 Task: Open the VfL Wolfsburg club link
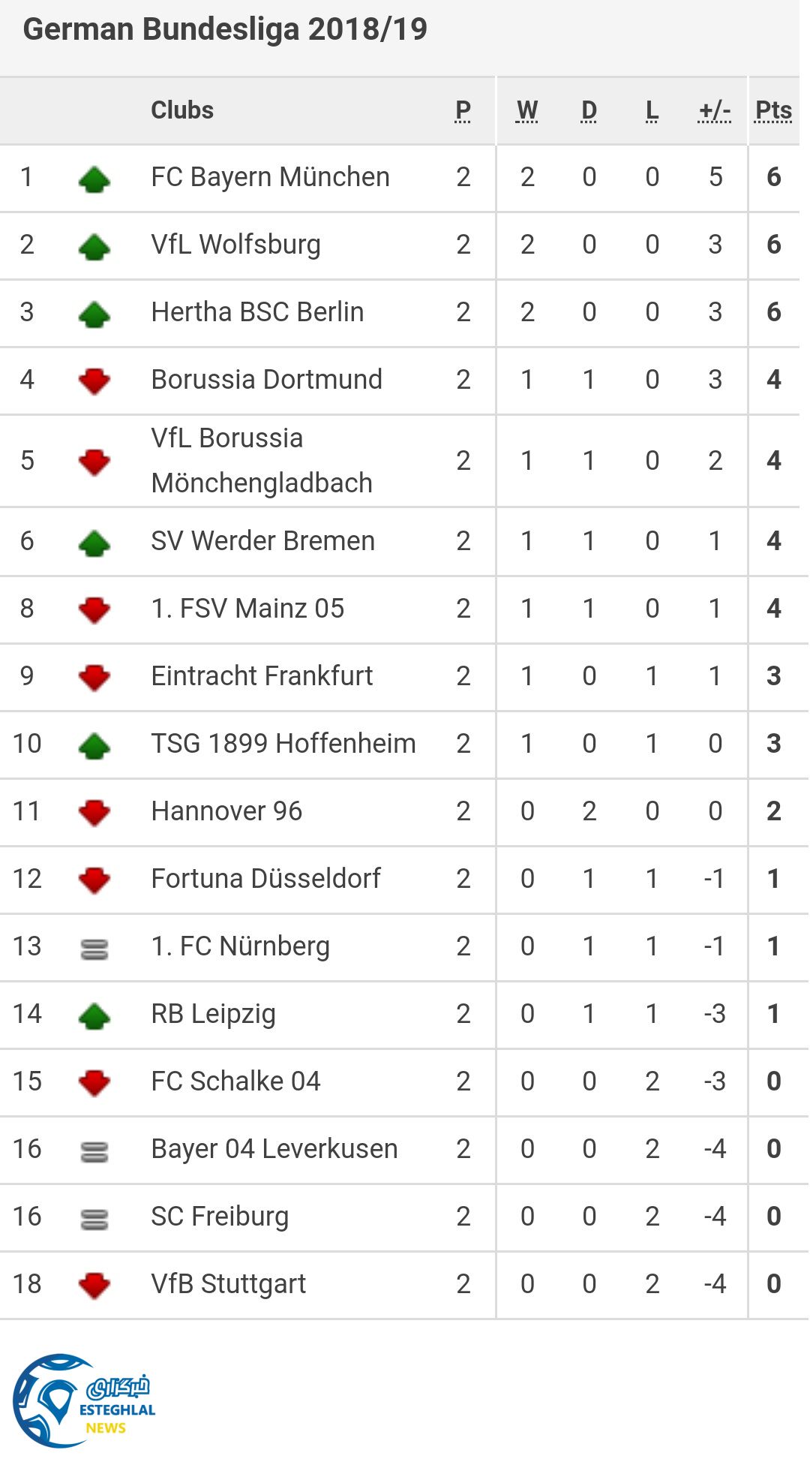235,245
